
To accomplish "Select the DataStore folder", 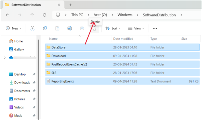I will 122,47.
